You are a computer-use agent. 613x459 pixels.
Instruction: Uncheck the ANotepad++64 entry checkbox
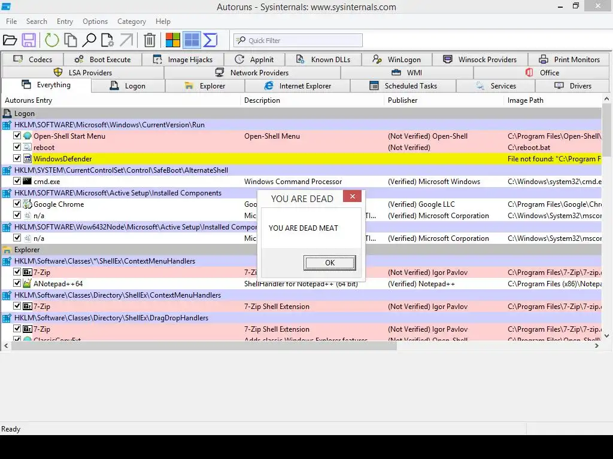[17, 283]
